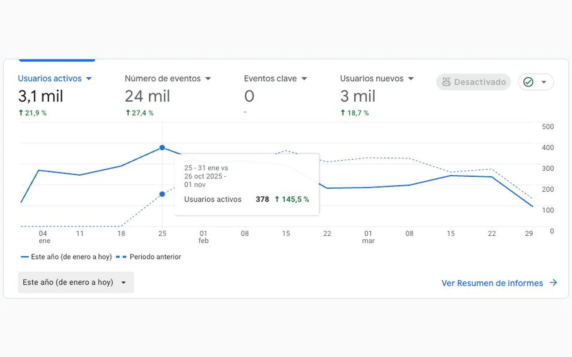572x357 pixels.
Task: Open the Número de eventos metric dropdown
Action: [168, 79]
